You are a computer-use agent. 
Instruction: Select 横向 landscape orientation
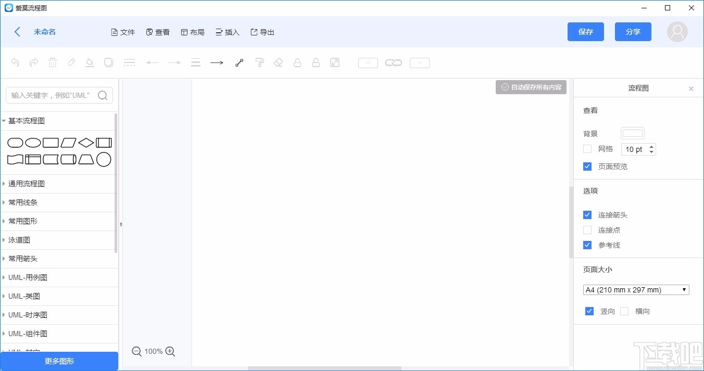624,311
